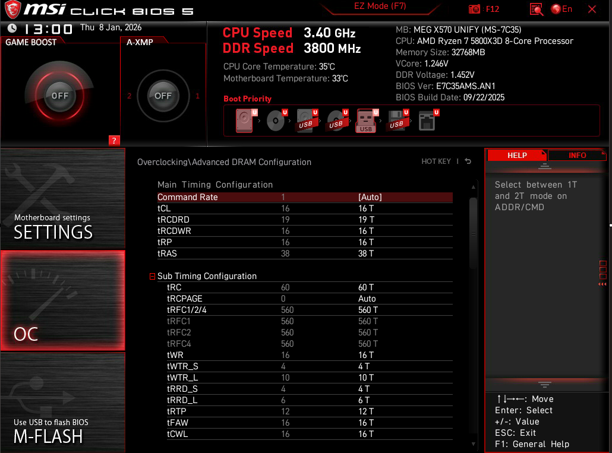The height and width of the screenshot is (453, 612).
Task: Edit the tRCDRD value 19 T
Action: click(x=366, y=220)
